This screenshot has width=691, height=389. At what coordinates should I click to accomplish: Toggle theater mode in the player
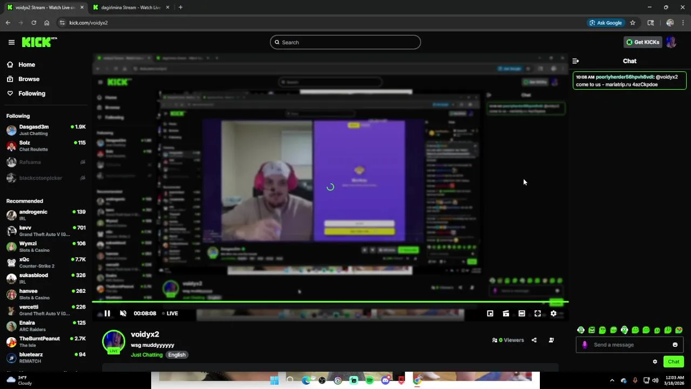click(521, 313)
